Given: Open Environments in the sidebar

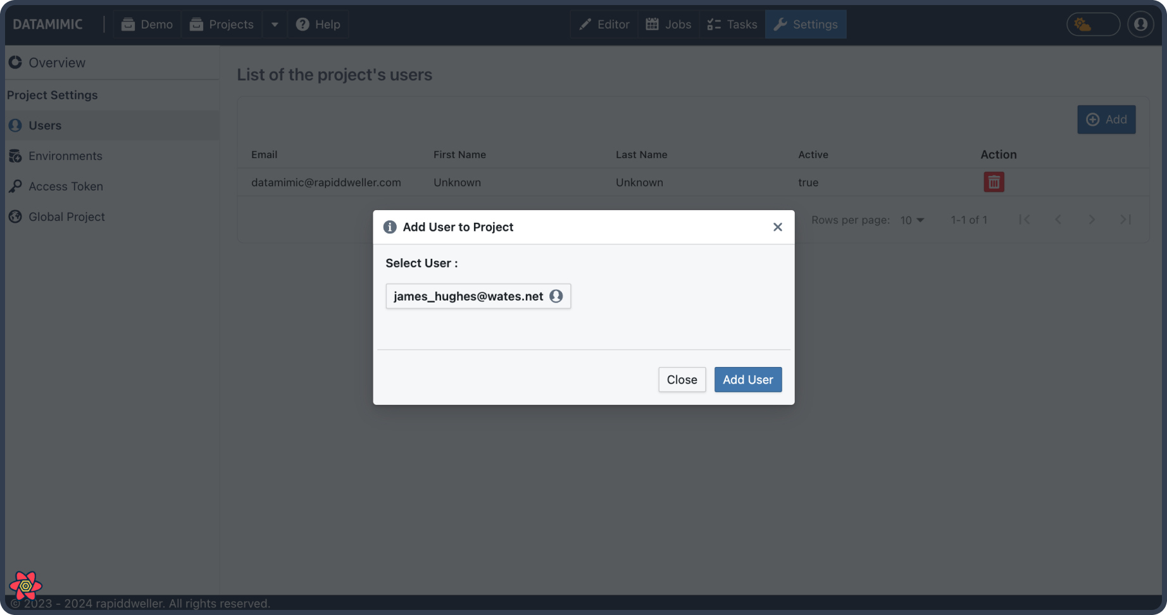Looking at the screenshot, I should pyautogui.click(x=65, y=156).
